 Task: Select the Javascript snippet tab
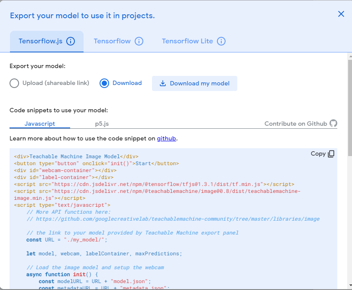point(40,124)
